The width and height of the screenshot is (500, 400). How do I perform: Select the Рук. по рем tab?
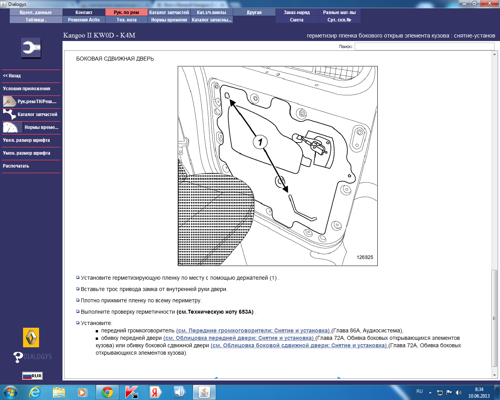coord(127,12)
